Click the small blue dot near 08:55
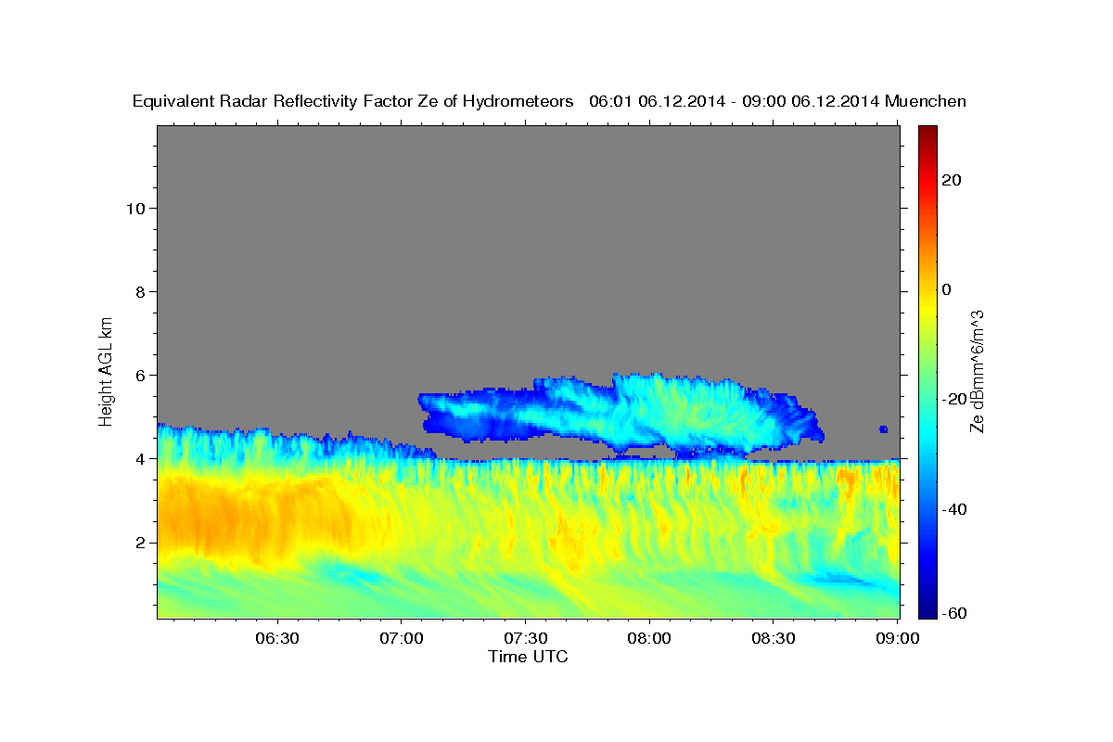 (x=883, y=429)
